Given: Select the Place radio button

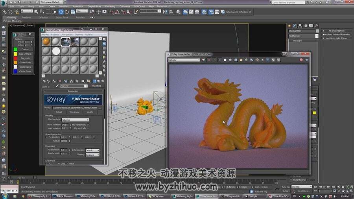Looking at the screenshot, I should (x=67, y=164).
